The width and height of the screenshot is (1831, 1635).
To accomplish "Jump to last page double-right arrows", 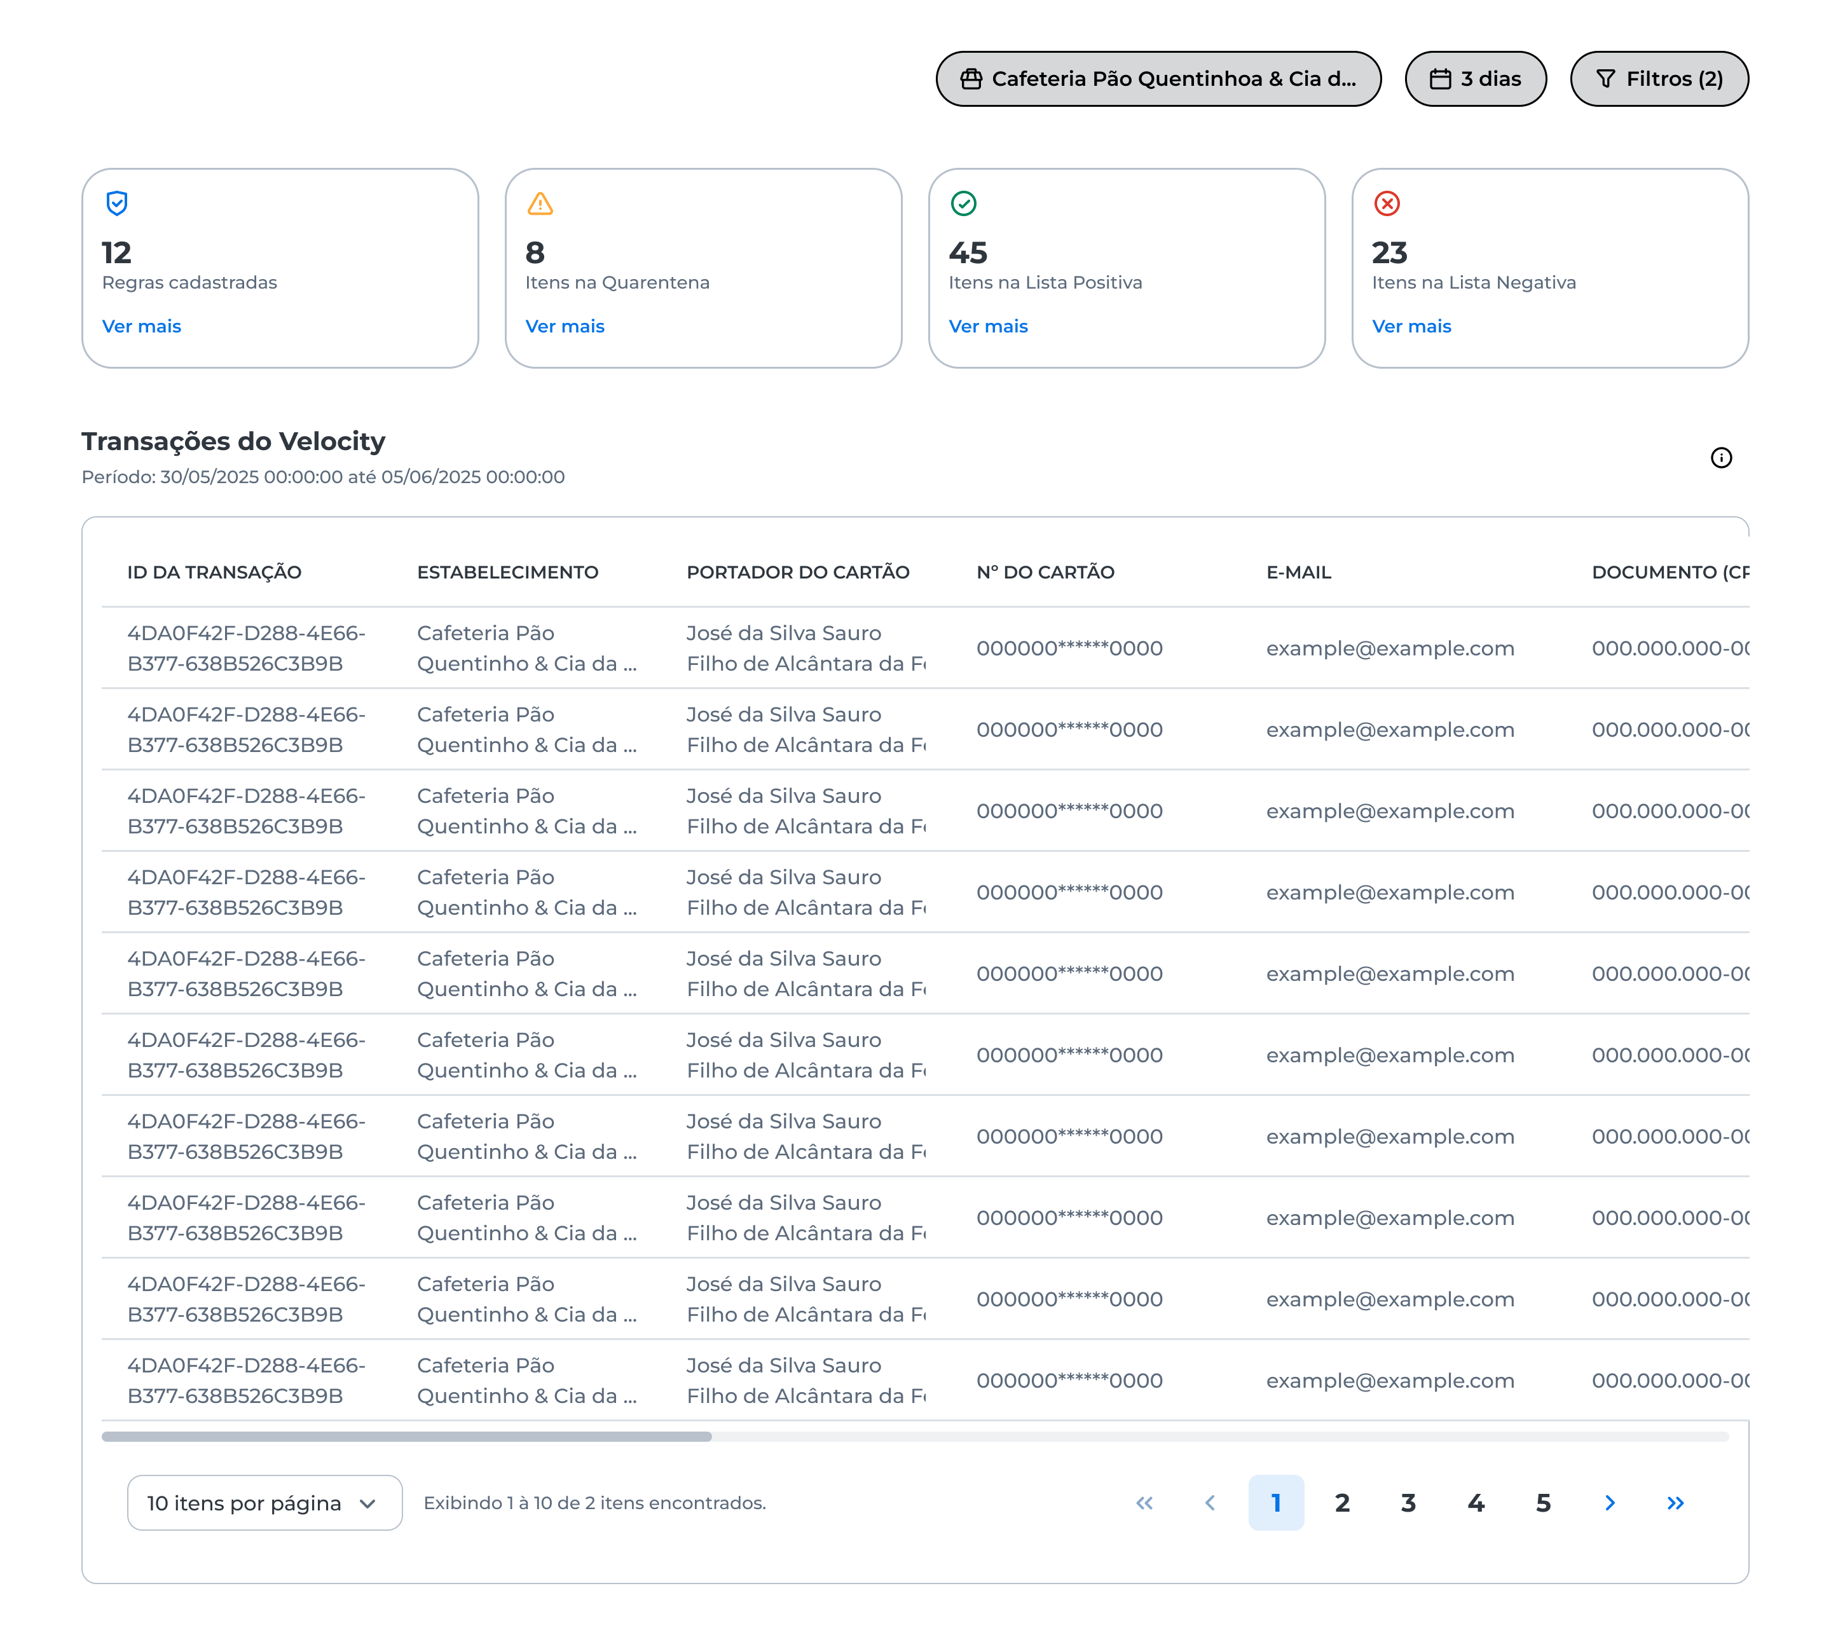I will pos(1676,1503).
